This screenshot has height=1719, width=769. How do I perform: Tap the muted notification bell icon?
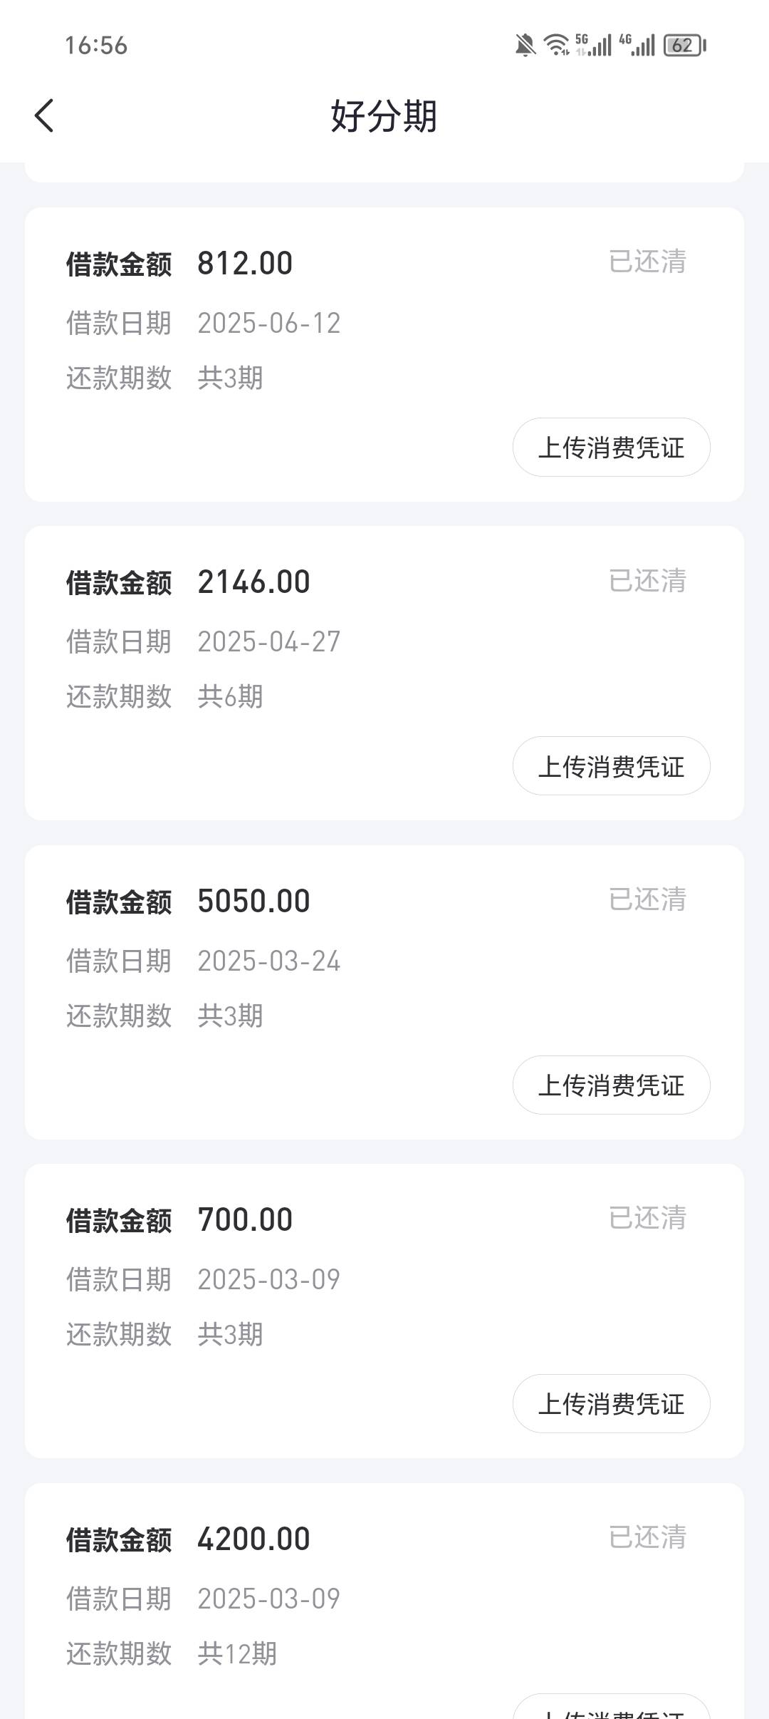point(525,46)
